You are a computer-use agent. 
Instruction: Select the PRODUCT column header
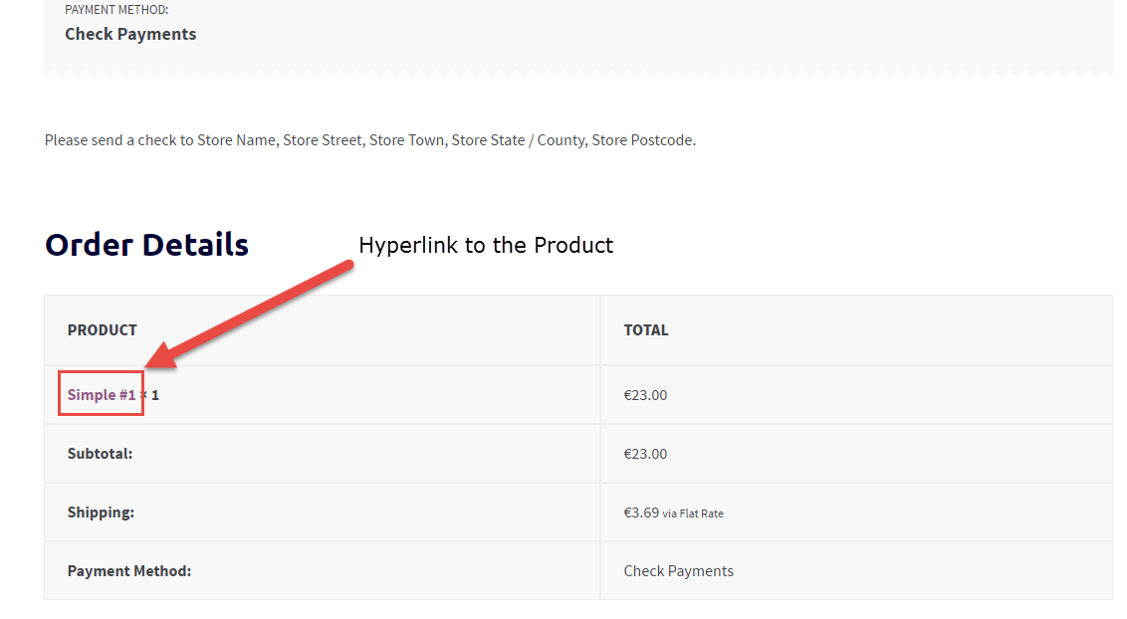point(103,330)
